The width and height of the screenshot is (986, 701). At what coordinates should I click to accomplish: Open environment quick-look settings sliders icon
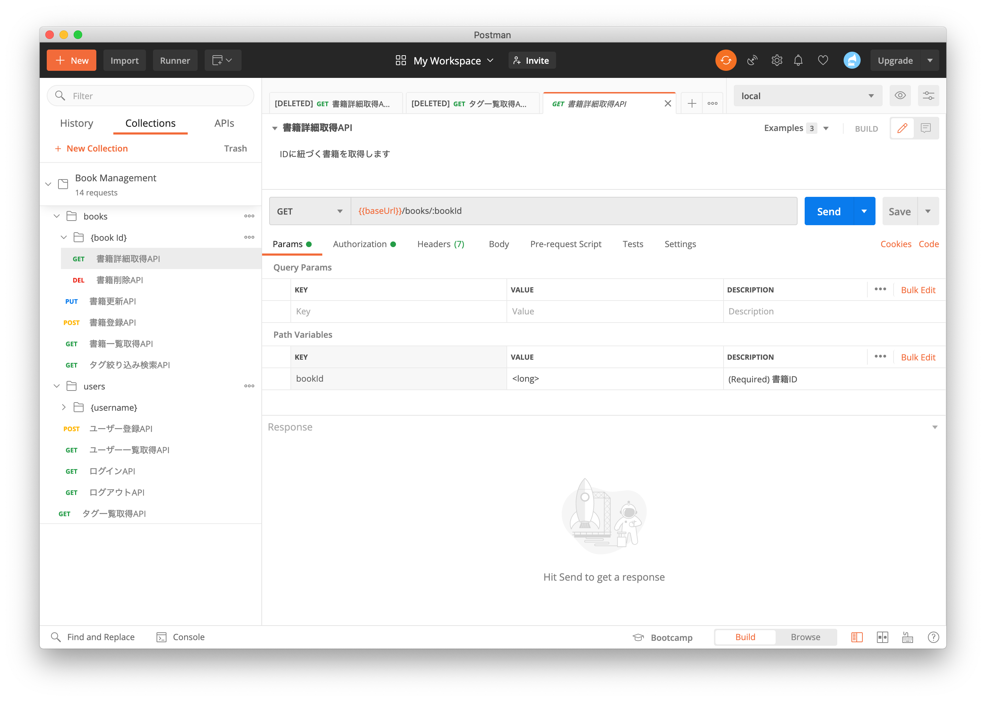tap(928, 95)
